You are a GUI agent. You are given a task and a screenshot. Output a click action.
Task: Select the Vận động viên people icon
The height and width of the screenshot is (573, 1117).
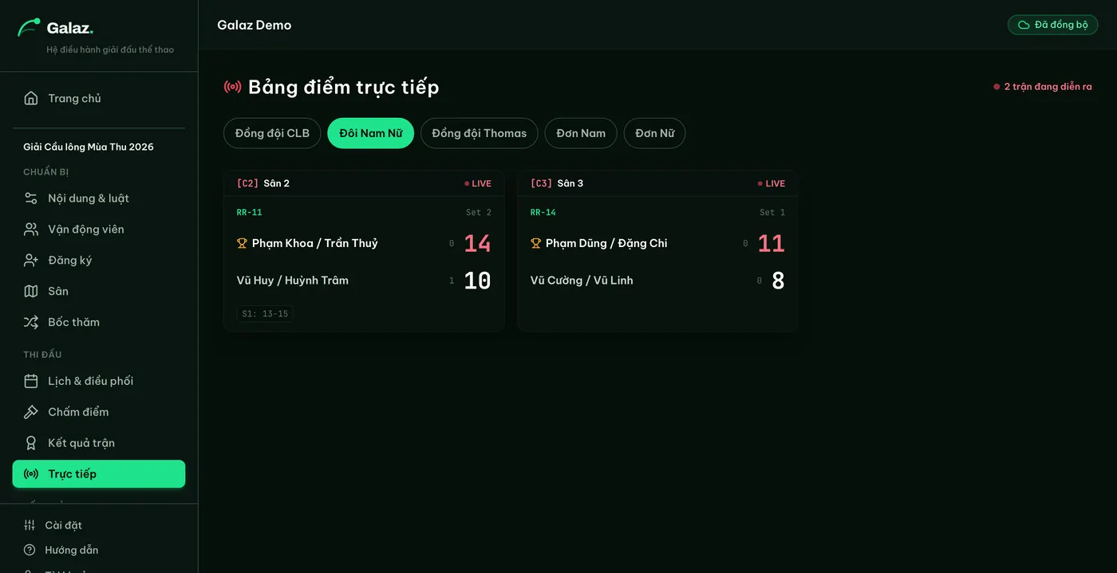(x=31, y=230)
